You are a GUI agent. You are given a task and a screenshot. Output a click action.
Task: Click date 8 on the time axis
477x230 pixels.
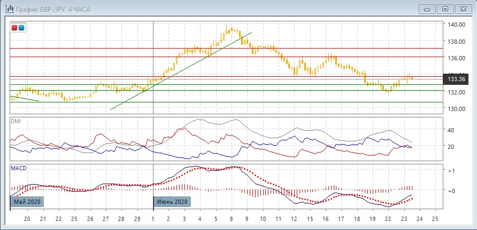click(231, 219)
